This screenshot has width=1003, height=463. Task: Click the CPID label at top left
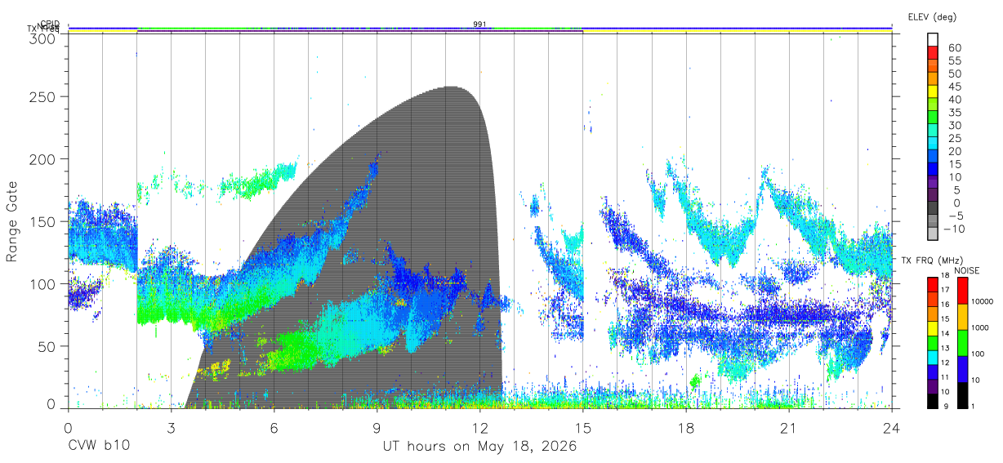(x=49, y=24)
